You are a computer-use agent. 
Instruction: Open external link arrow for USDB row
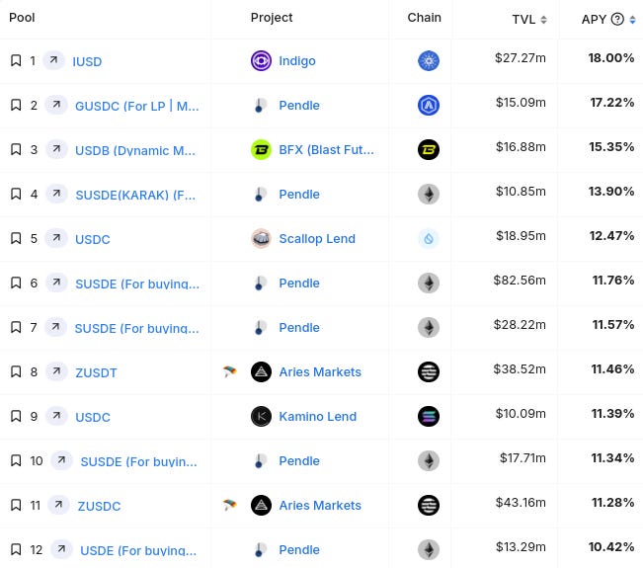coord(56,149)
